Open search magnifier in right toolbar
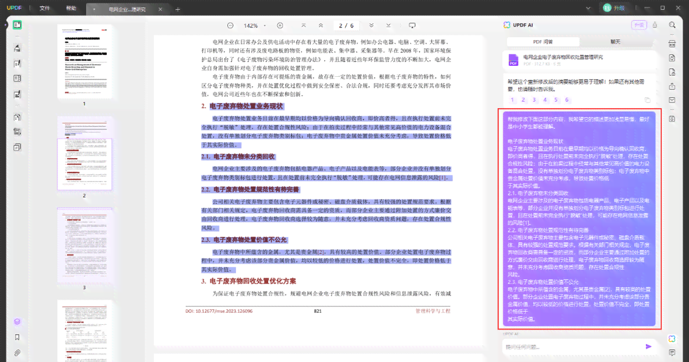 672,25
